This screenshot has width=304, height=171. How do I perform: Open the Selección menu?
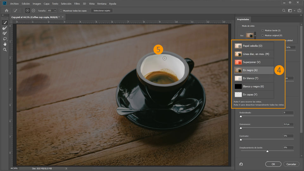[66, 3]
